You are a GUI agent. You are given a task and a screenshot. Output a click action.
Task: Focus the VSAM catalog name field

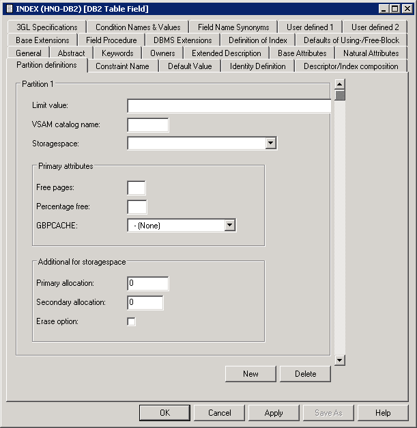point(148,125)
